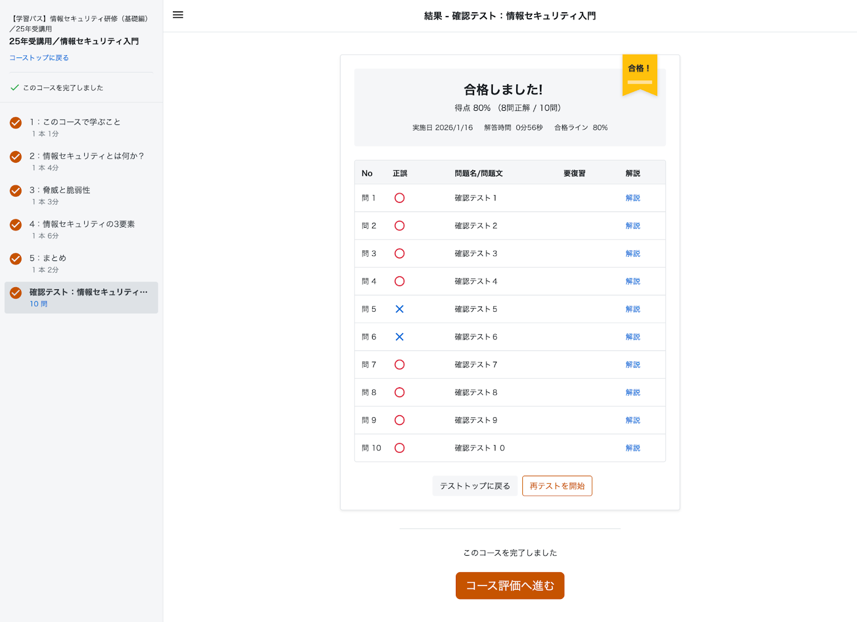Click 実施日 2026/1/16 text
This screenshot has height=622, width=857.
tap(442, 128)
